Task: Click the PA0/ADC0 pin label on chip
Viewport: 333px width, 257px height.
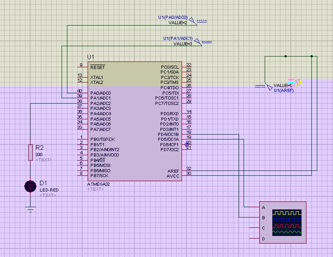Action: 101,93
